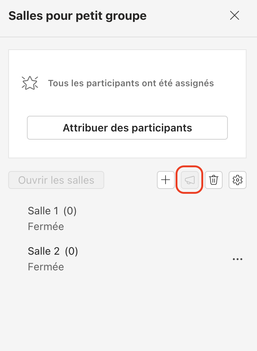Click the star icon beside assignment message

click(30, 83)
